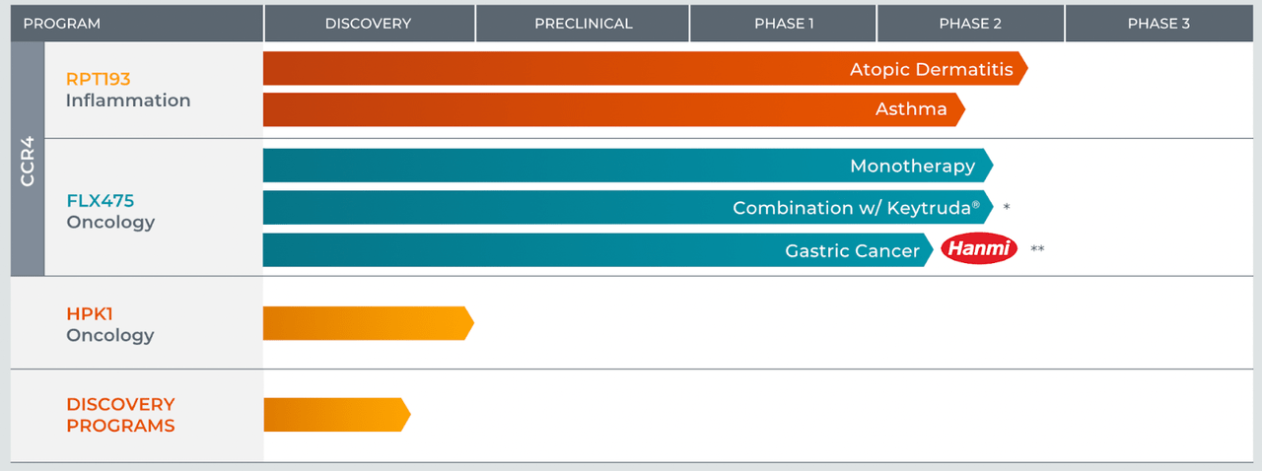Click the Hanmi logo
The width and height of the screenshot is (1262, 471).
pyautogui.click(x=978, y=249)
